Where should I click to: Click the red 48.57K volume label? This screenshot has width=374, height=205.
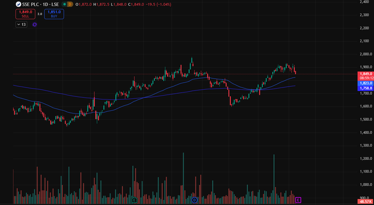pos(365,202)
